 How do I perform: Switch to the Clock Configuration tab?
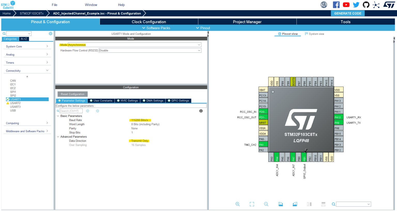coord(149,22)
